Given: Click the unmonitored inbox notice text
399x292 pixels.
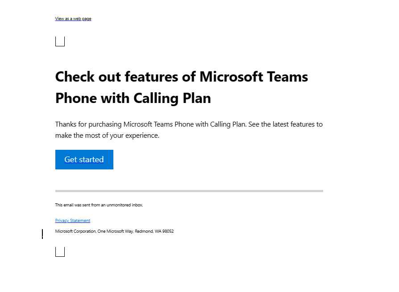Looking at the screenshot, I should coord(99,205).
